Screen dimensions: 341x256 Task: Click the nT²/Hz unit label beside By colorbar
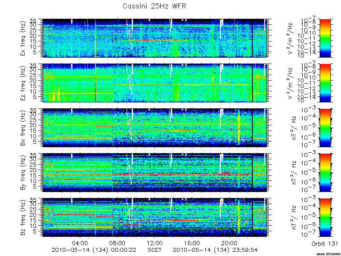(x=294, y=173)
